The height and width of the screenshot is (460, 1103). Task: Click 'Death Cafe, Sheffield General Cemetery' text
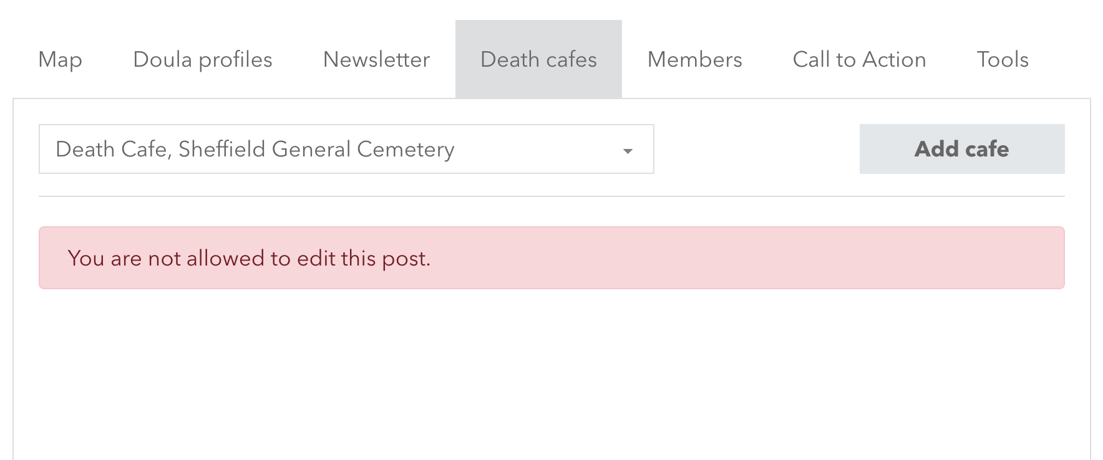point(255,150)
